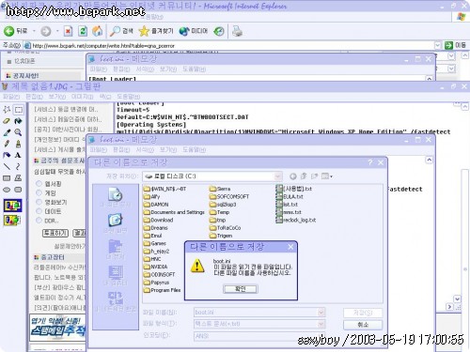Select the Rounded Rectangle tool in Paint
This screenshot has width=470, height=352.
[19, 190]
